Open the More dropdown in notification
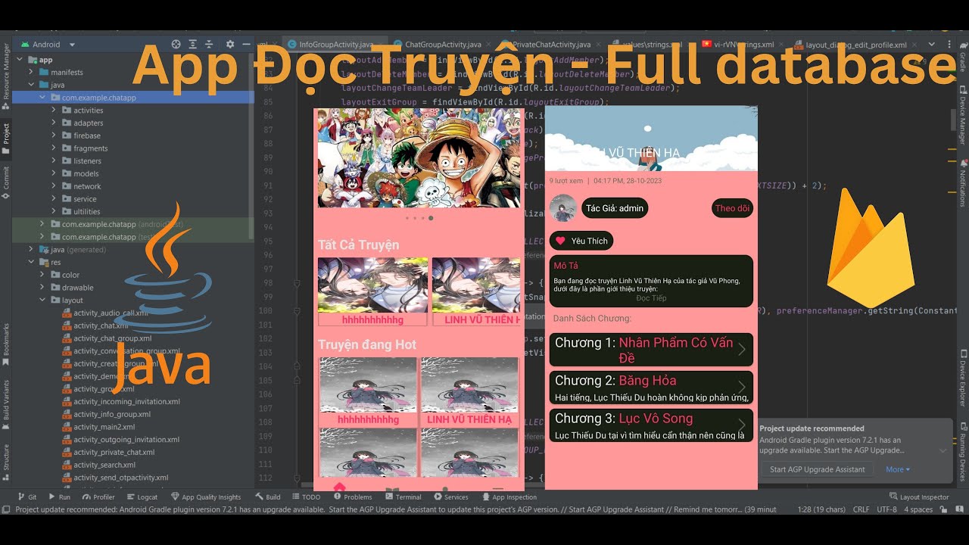969x545 pixels. 898,469
